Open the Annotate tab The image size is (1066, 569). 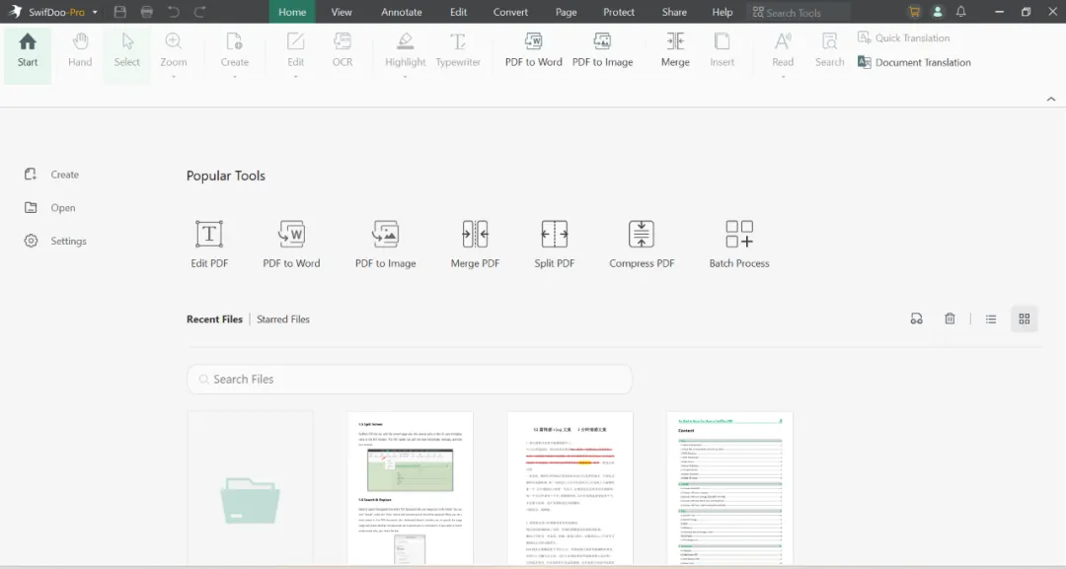click(401, 12)
